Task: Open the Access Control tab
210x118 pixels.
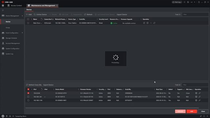Action: [14, 6]
